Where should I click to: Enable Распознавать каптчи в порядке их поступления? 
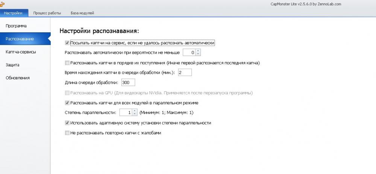(x=67, y=63)
